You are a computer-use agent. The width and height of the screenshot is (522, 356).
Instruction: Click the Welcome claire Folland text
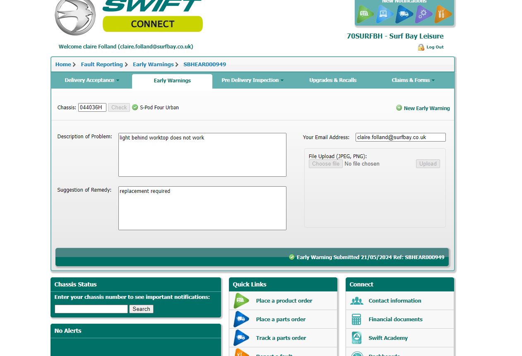click(126, 47)
